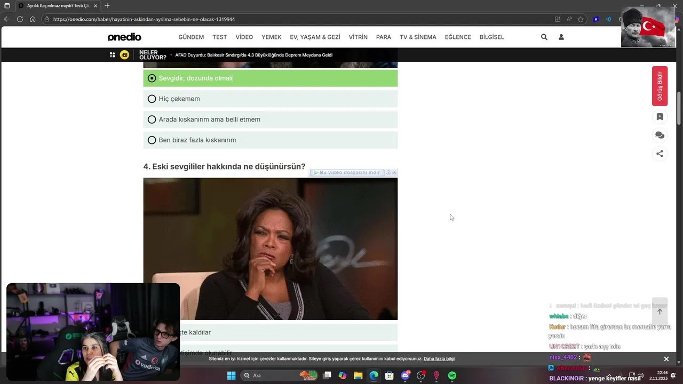Open YEMEK menu item

point(272,37)
